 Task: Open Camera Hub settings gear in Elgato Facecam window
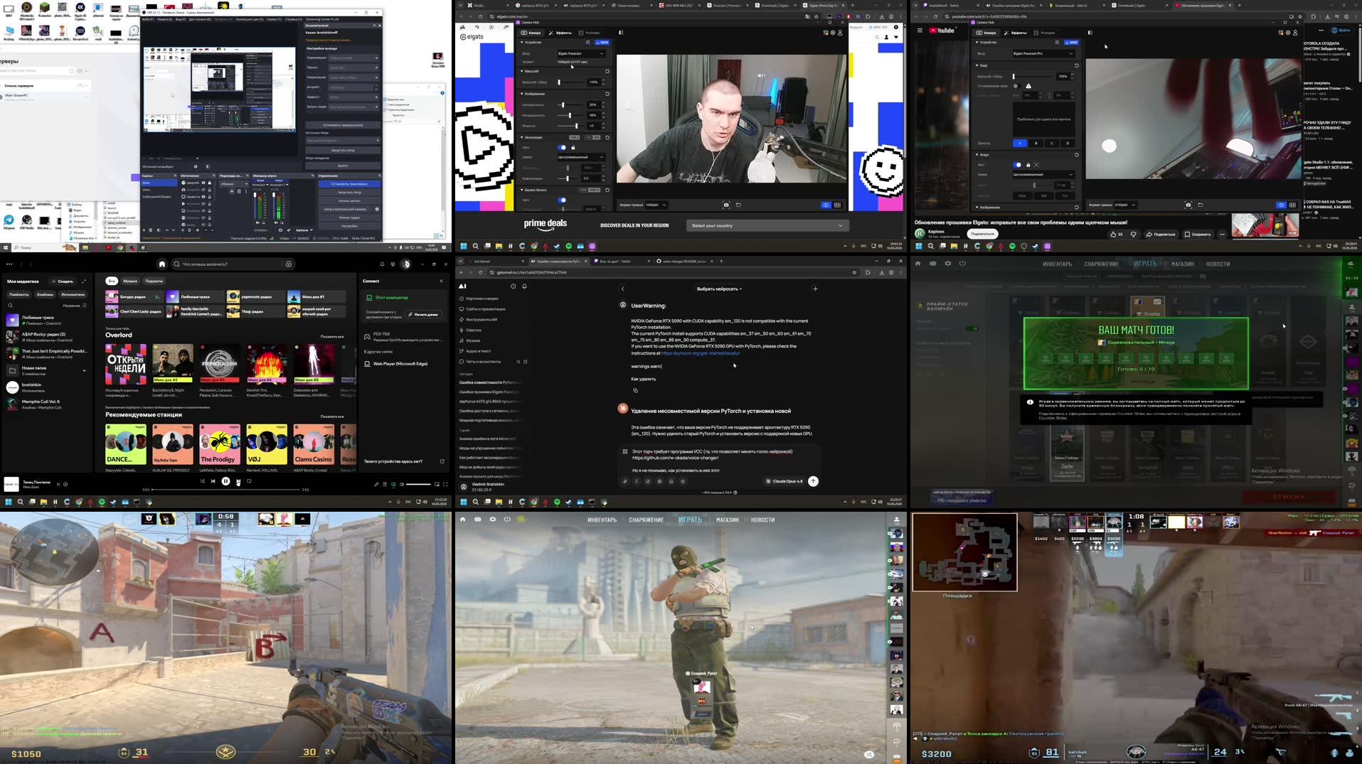click(833, 33)
